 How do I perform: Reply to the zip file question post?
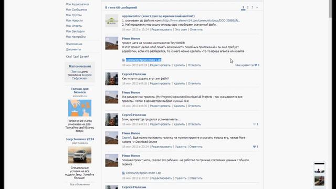point(194,83)
